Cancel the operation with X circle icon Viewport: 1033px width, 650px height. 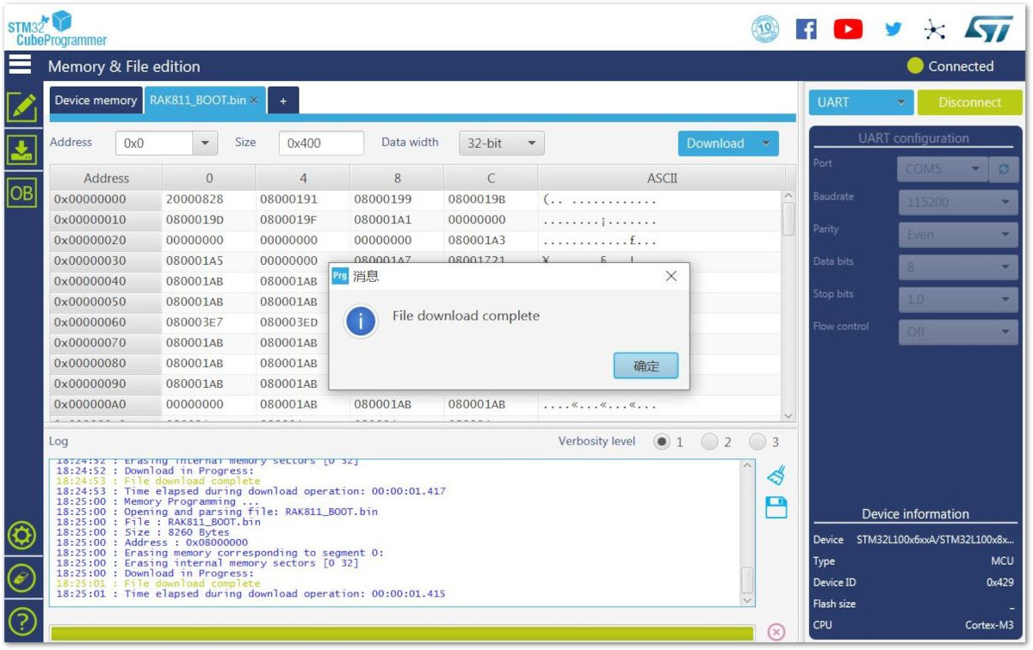pos(776,632)
